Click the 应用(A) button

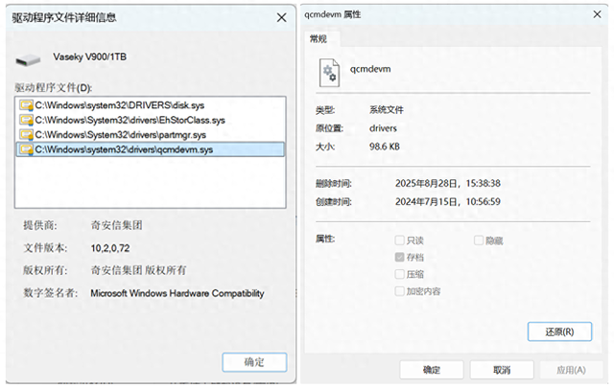click(568, 370)
